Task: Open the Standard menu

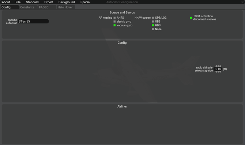Action: coord(32,2)
